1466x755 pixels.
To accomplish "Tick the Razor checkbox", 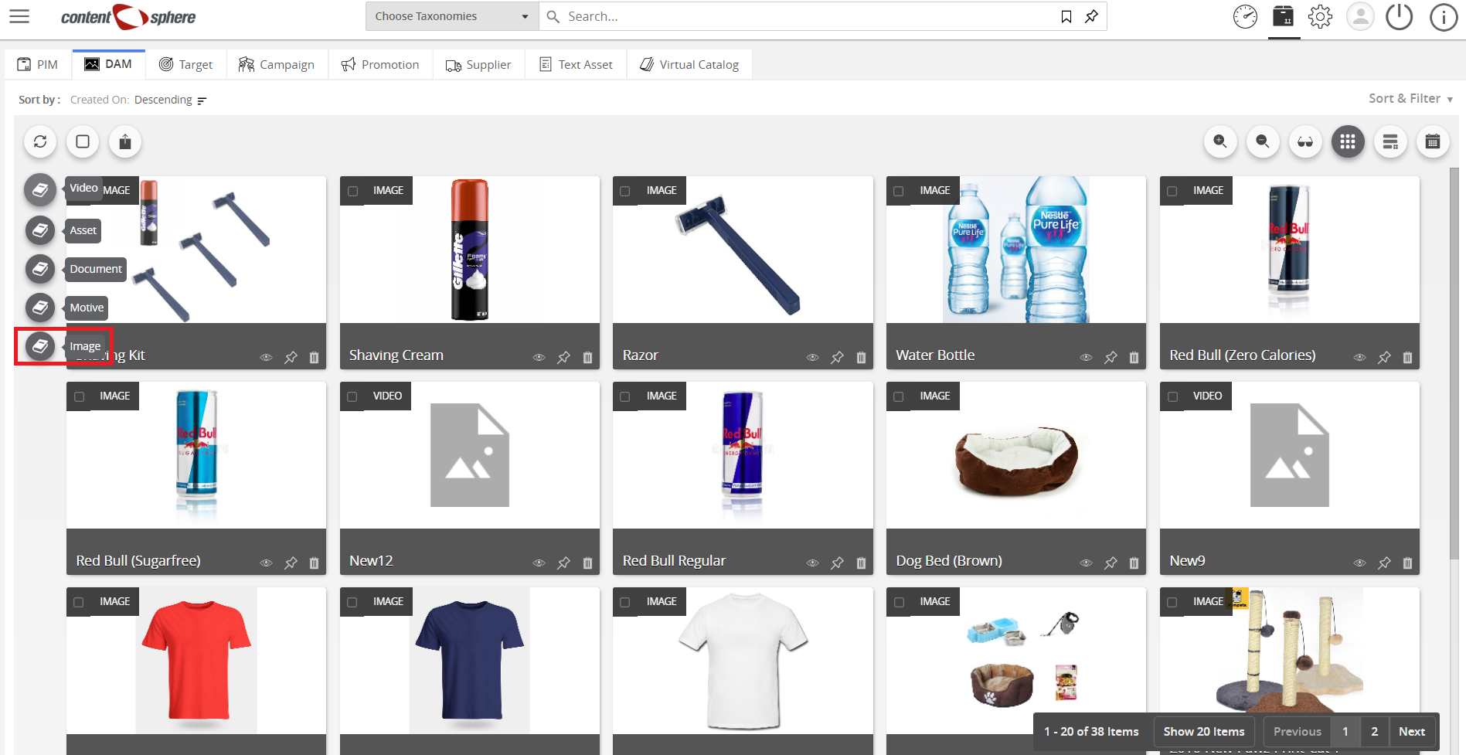I will 625,191.
